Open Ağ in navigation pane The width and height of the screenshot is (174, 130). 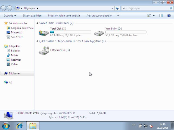[10, 82]
